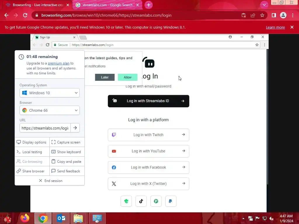Viewport: 299px width, 224px height.
Task: Close the Google Search tab
Action: point(138,5)
